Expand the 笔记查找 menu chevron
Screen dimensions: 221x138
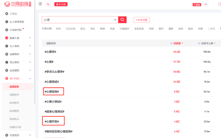click(30, 62)
